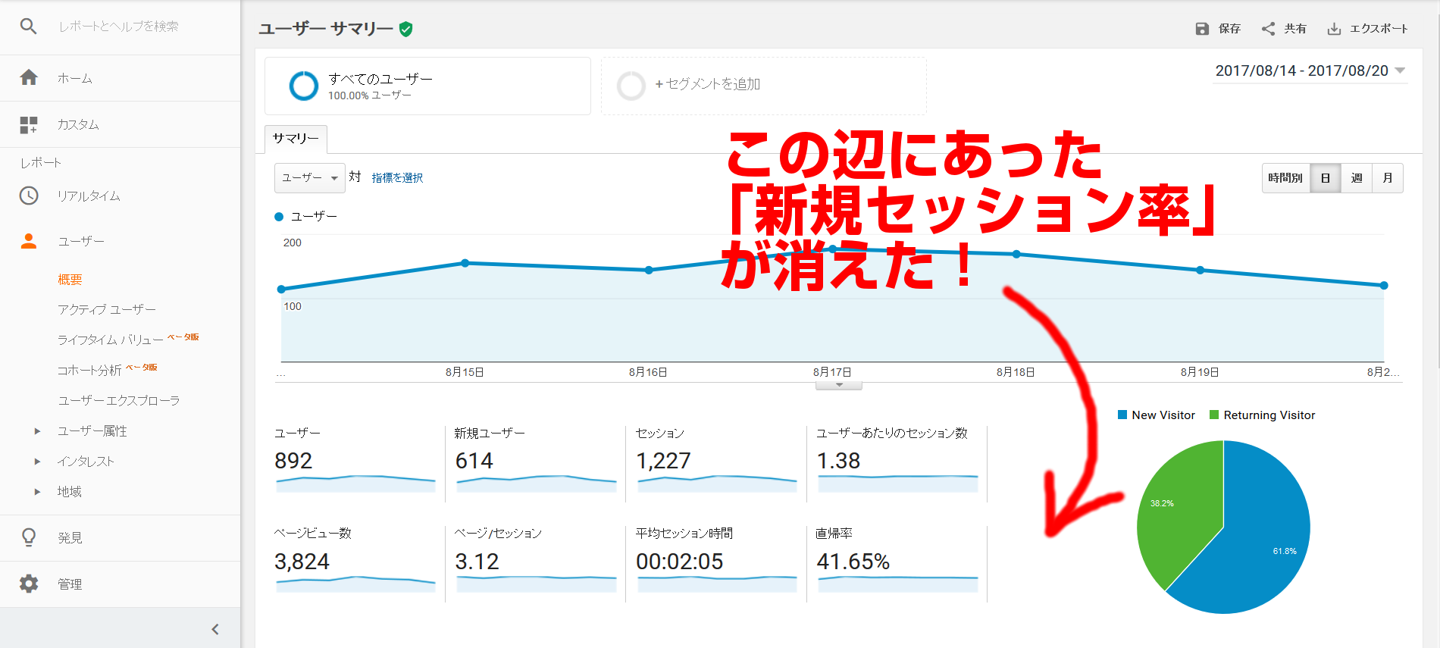The width and height of the screenshot is (1440, 648).
Task: Expand the ユーザー属性 tree item
Action: pos(37,431)
